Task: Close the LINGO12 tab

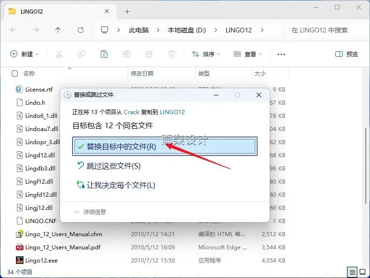Action: pos(106,11)
